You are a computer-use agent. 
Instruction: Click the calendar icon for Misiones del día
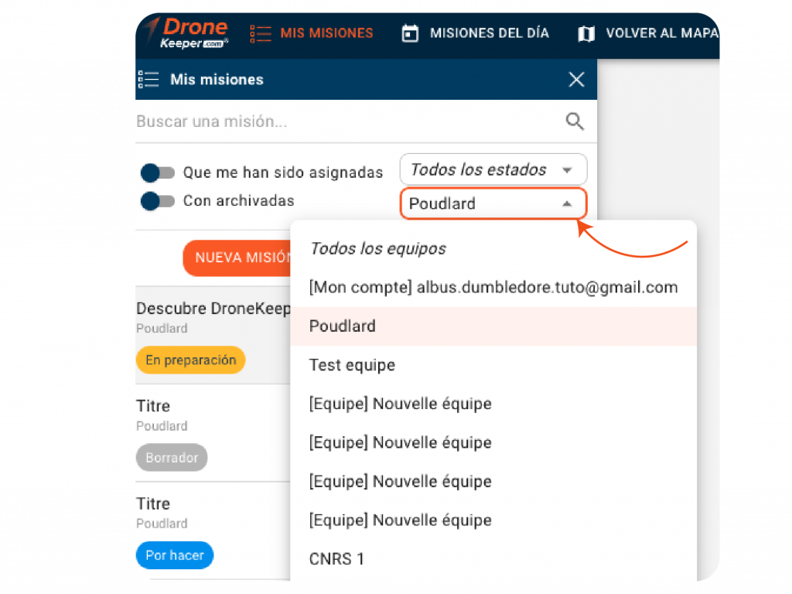click(x=411, y=33)
